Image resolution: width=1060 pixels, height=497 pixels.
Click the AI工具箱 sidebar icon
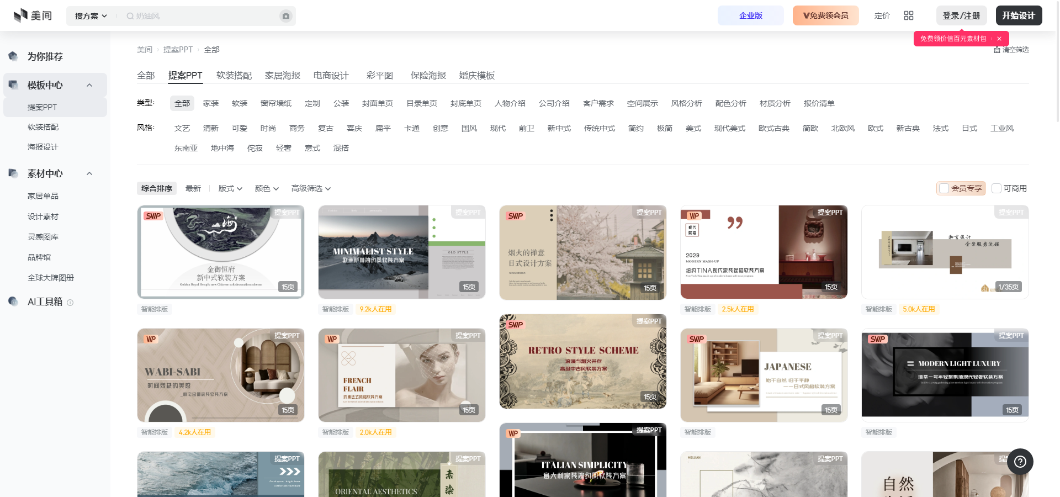13,302
